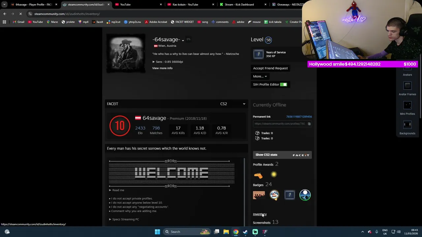
Task: Open the 100+ games badge
Action: [259, 195]
